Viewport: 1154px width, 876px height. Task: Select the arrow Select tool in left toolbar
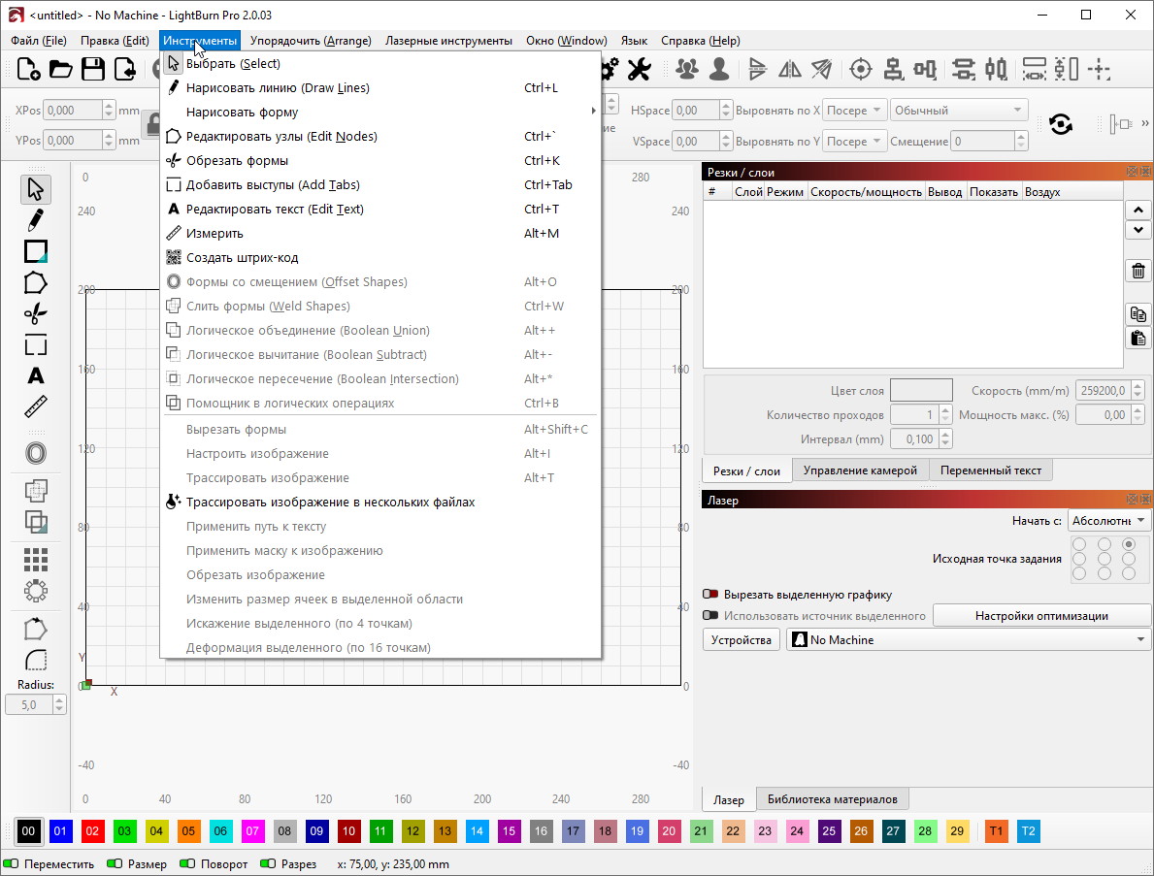35,189
